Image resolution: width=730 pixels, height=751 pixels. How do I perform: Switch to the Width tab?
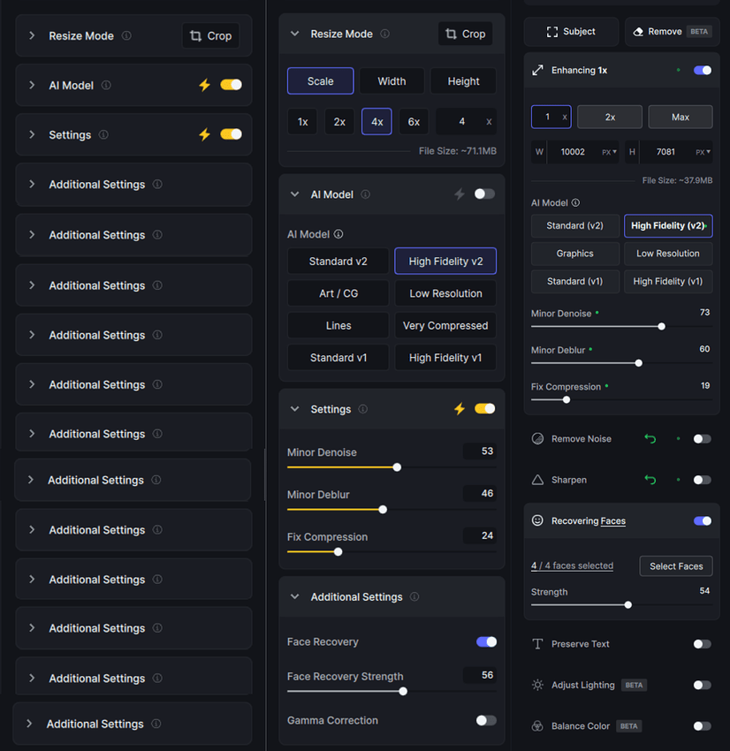(392, 80)
